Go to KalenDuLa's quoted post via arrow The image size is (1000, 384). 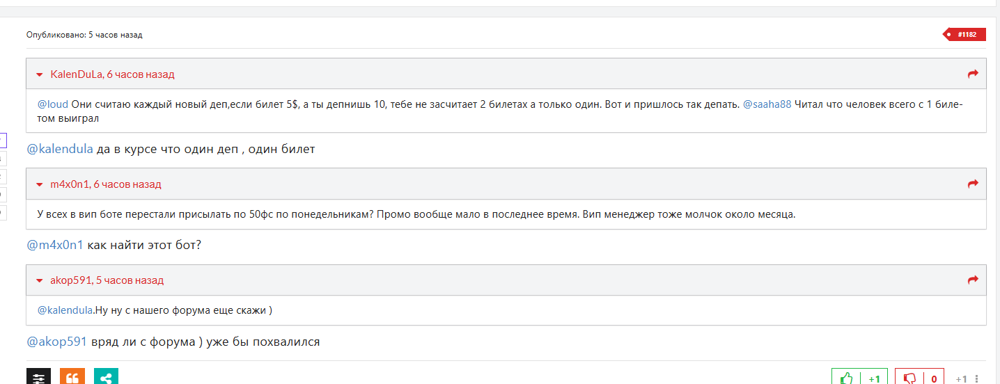coord(973,74)
